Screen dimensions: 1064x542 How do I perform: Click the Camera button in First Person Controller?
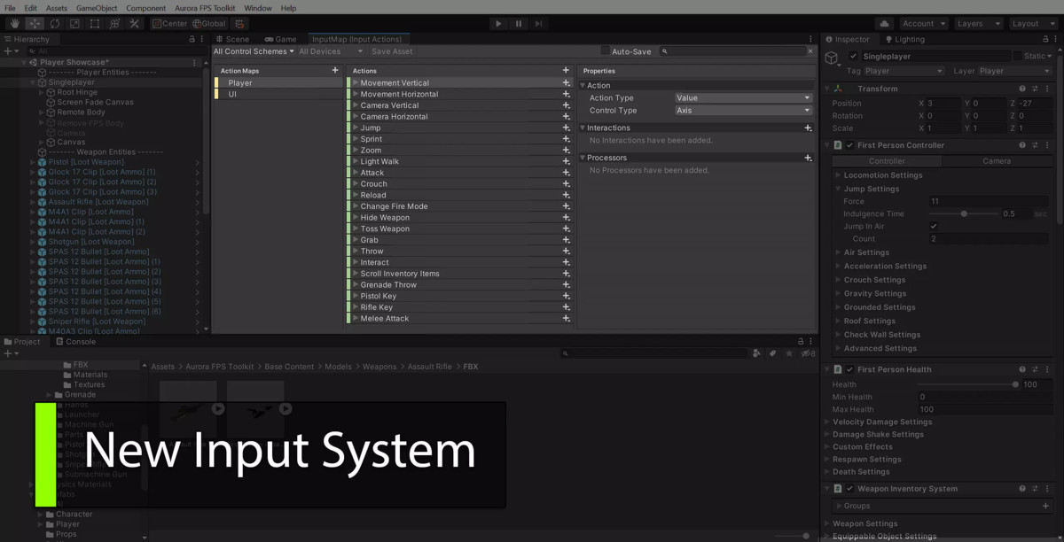point(995,162)
